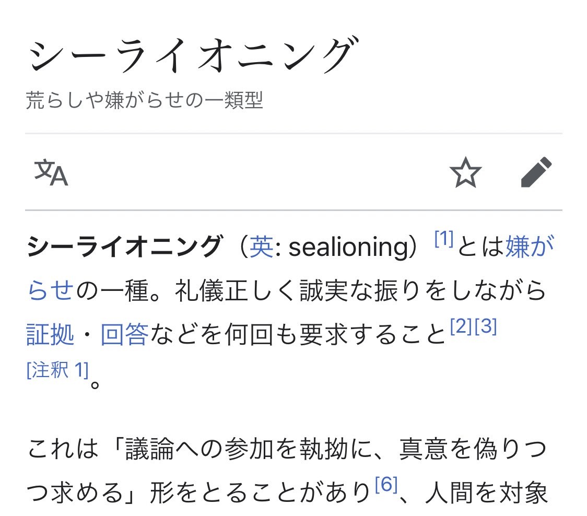Open citation reference [6]
Viewport: 587px width, 516px height.
[386, 485]
